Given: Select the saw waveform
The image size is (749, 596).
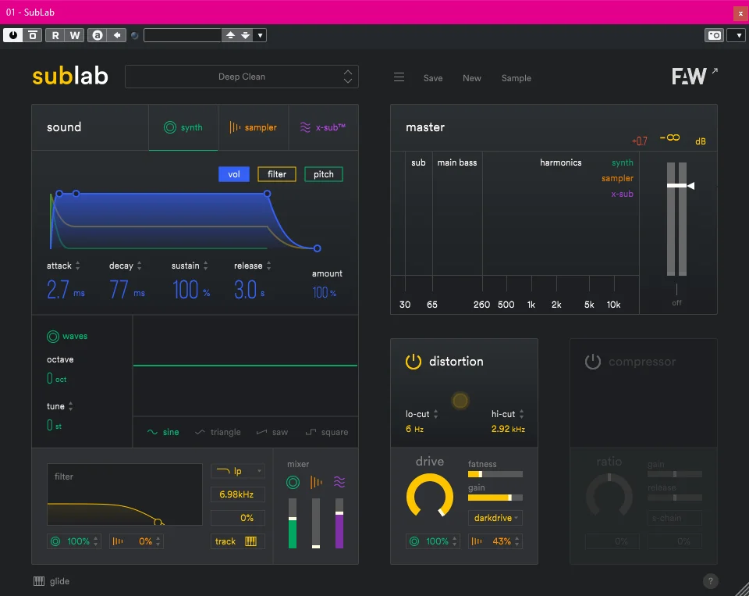Looking at the screenshot, I should [272, 432].
